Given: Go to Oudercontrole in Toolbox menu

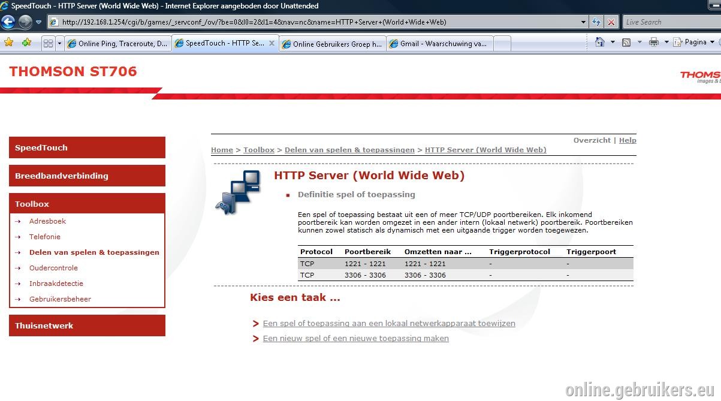Looking at the screenshot, I should tap(53, 268).
